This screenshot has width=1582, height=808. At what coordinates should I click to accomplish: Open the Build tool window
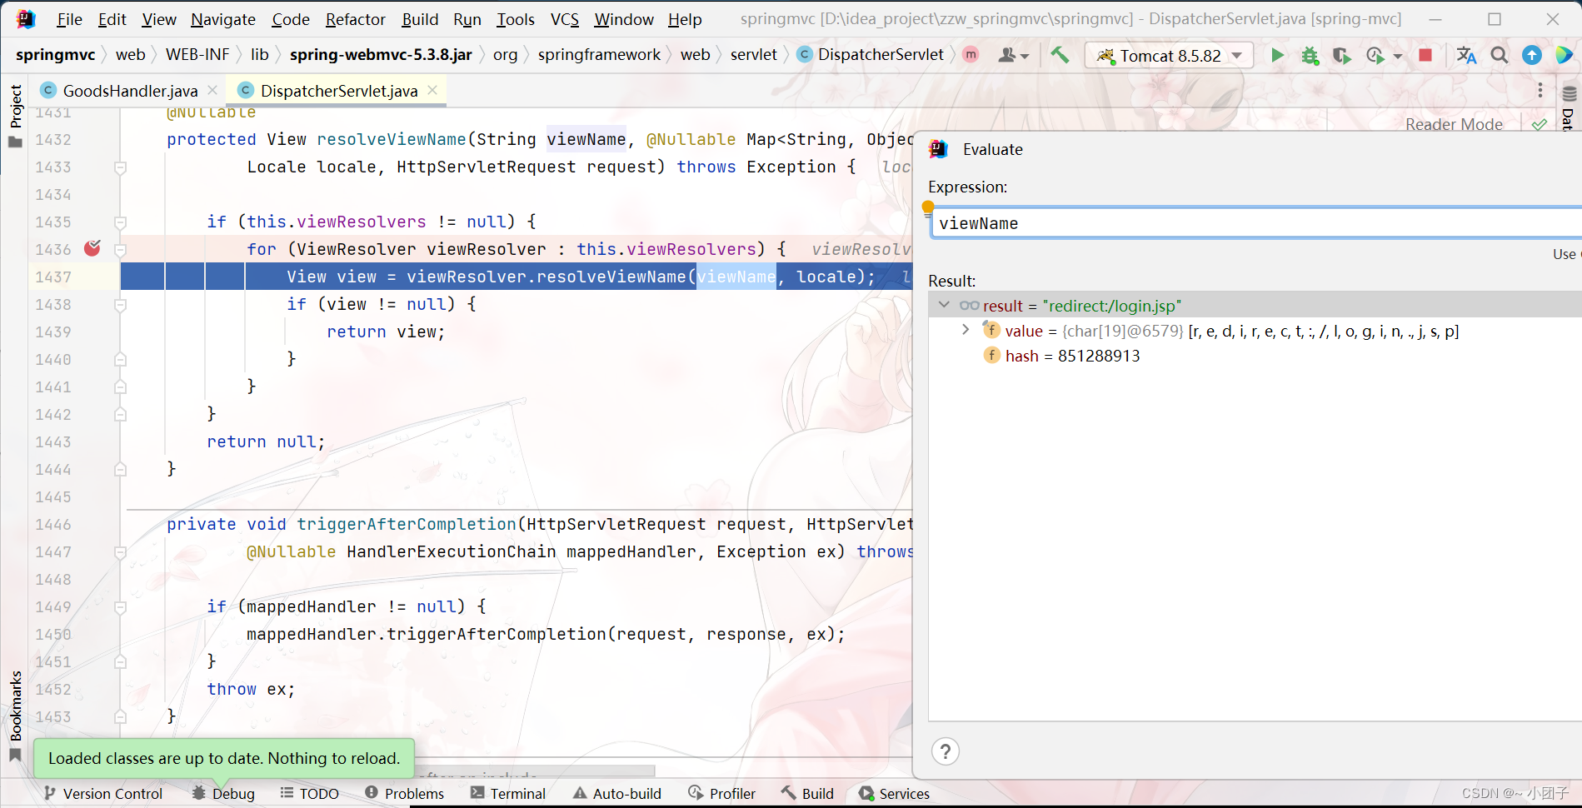coord(807,793)
